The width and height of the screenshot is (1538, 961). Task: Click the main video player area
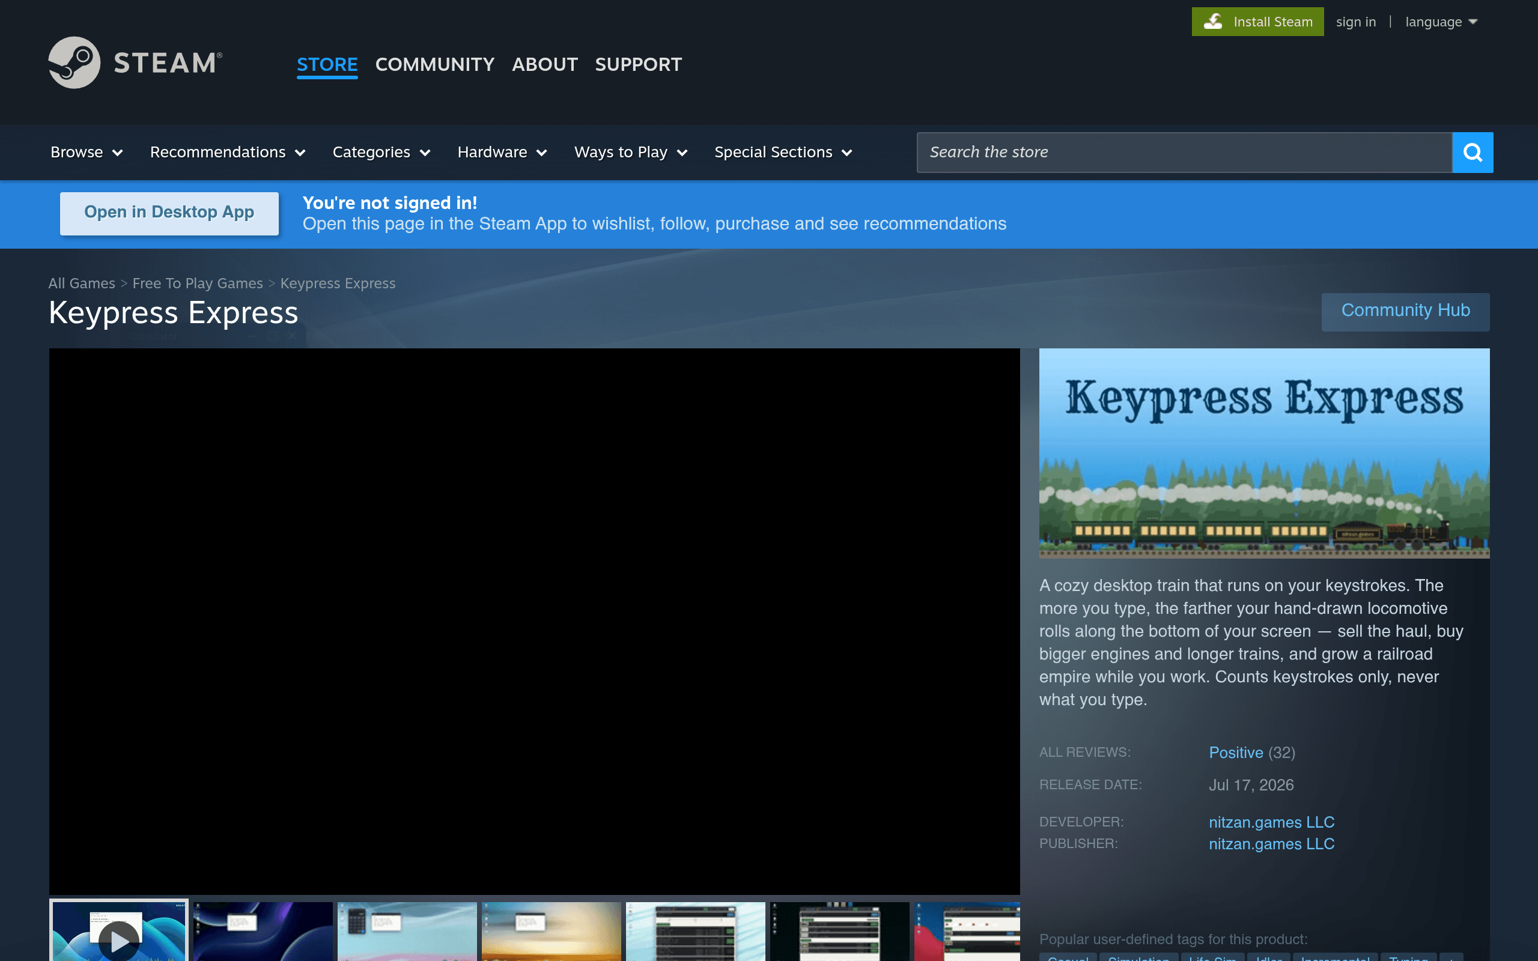tap(534, 621)
